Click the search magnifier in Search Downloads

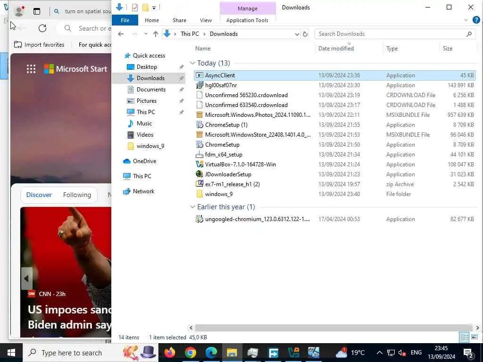(x=469, y=34)
